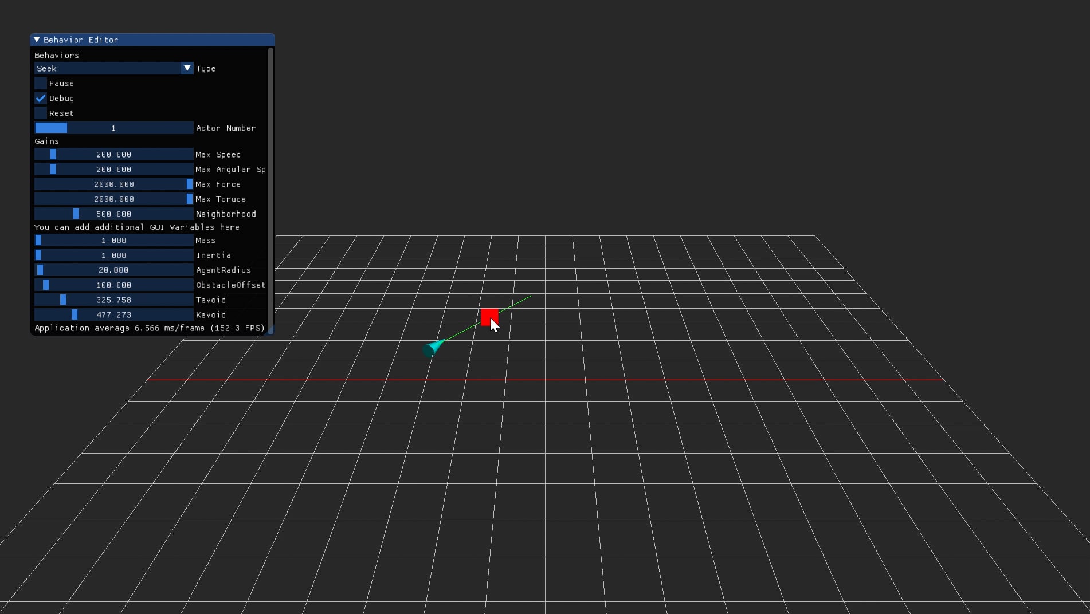
Task: Click the Max Torque slider
Action: (x=113, y=199)
